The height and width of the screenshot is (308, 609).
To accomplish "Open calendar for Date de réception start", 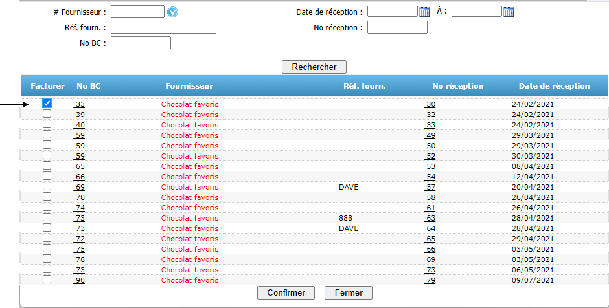I will pyautogui.click(x=424, y=12).
